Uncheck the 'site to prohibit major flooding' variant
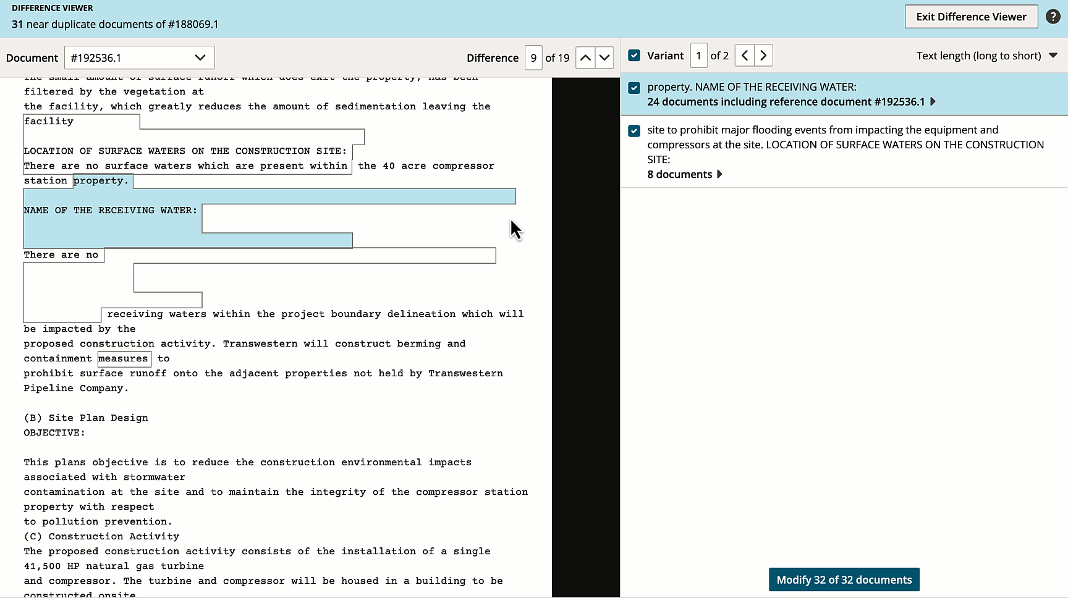The width and height of the screenshot is (1068, 598). click(x=634, y=131)
